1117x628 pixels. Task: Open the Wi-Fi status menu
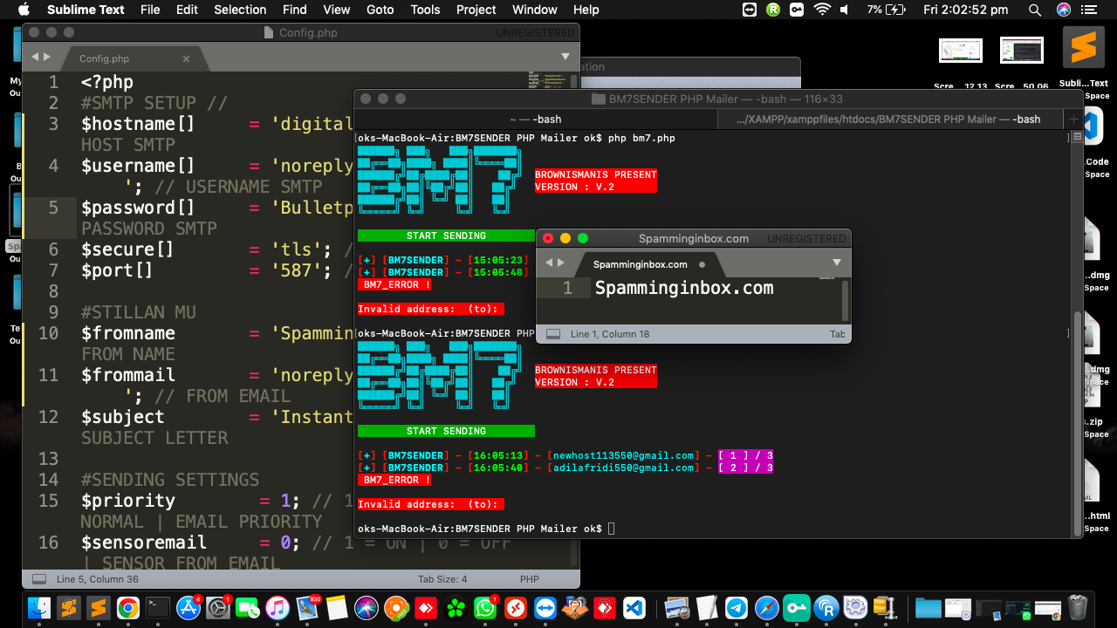click(x=821, y=10)
